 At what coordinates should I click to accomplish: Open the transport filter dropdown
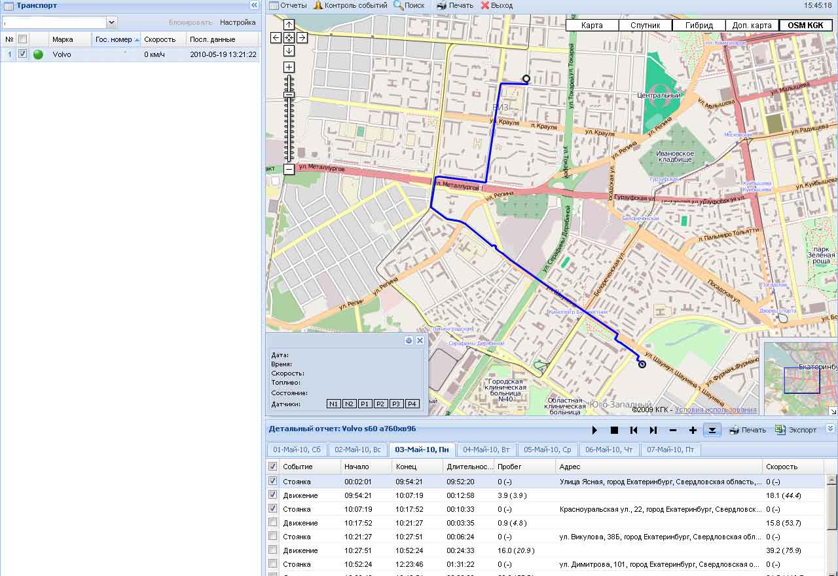[111, 22]
